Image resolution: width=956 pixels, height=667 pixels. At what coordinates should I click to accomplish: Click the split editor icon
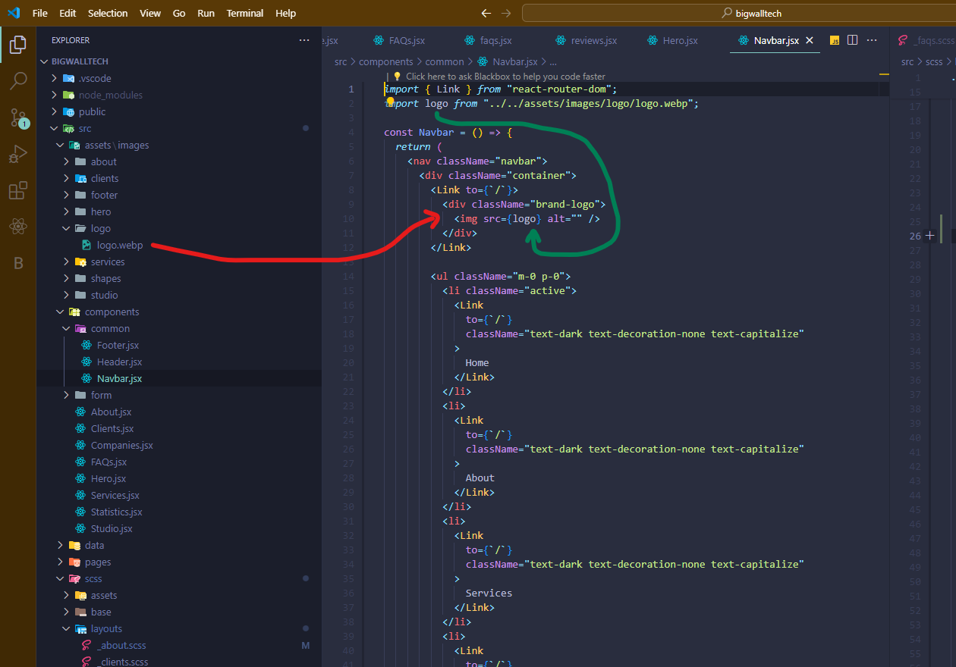(x=852, y=40)
